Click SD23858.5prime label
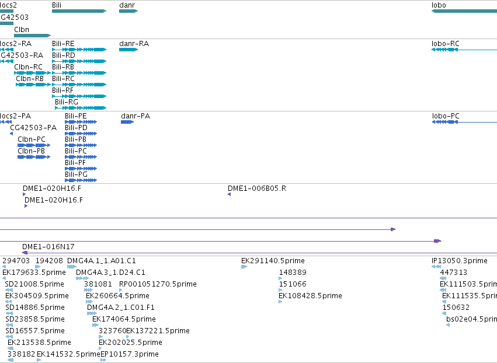 pyautogui.click(x=35, y=319)
